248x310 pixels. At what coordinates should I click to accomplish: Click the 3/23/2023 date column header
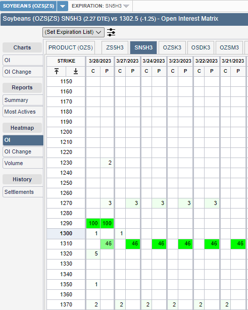pyautogui.click(x=180, y=61)
